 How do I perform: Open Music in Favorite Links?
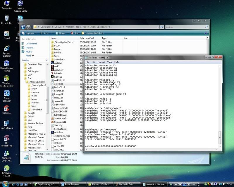click(x=28, y=52)
